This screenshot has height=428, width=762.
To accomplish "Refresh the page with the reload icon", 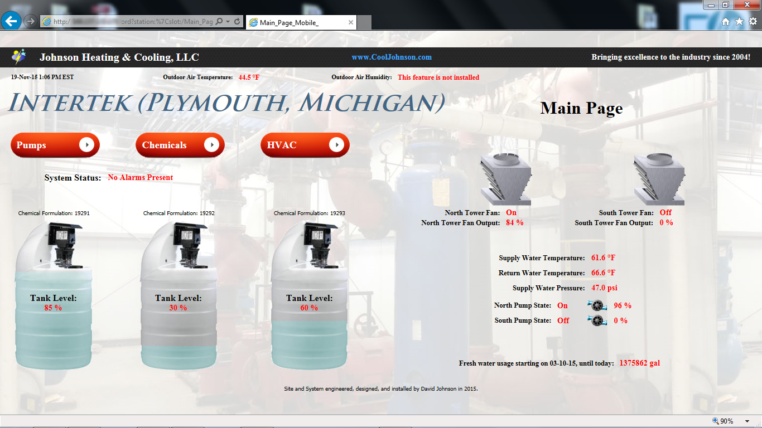I will (237, 21).
